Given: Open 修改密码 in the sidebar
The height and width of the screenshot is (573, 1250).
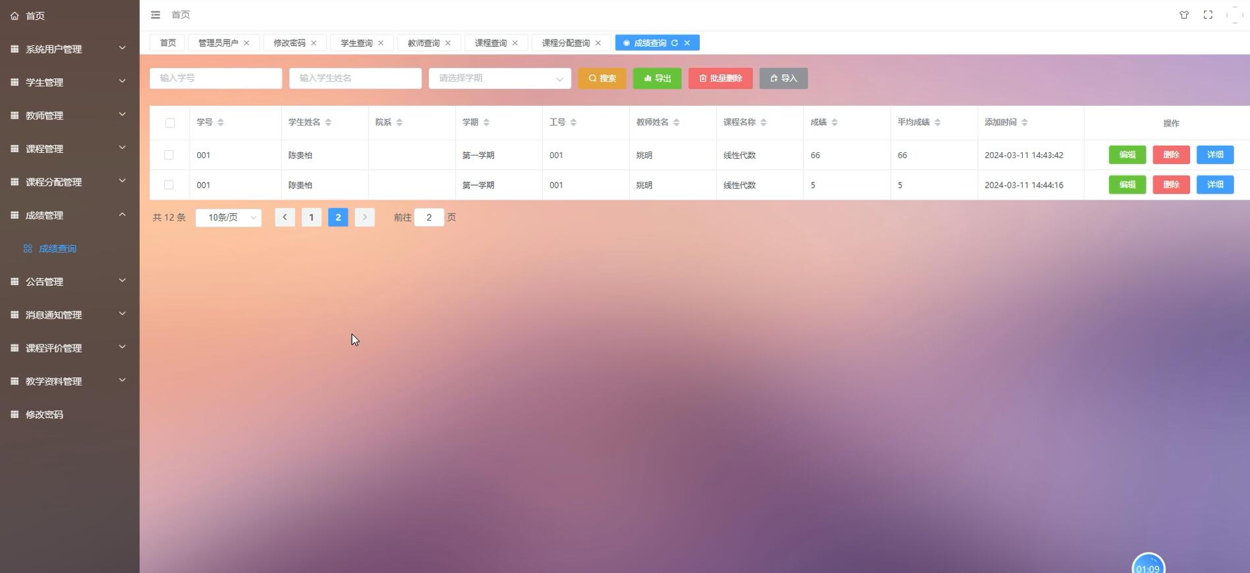Looking at the screenshot, I should (x=69, y=415).
